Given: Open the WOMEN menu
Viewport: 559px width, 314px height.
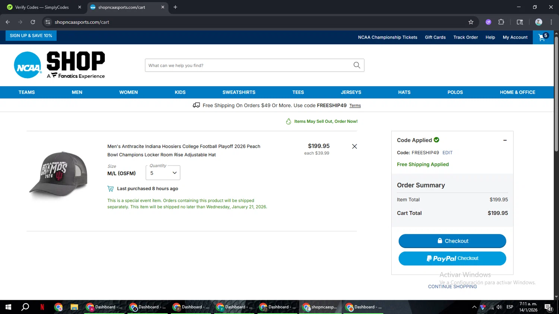Looking at the screenshot, I should coord(129,92).
